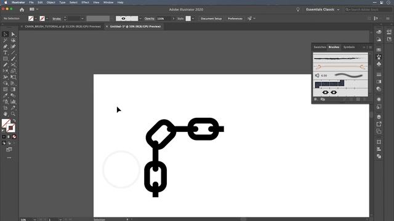
Task: Select the white arrow Direct Selection tool
Action: pos(13,34)
